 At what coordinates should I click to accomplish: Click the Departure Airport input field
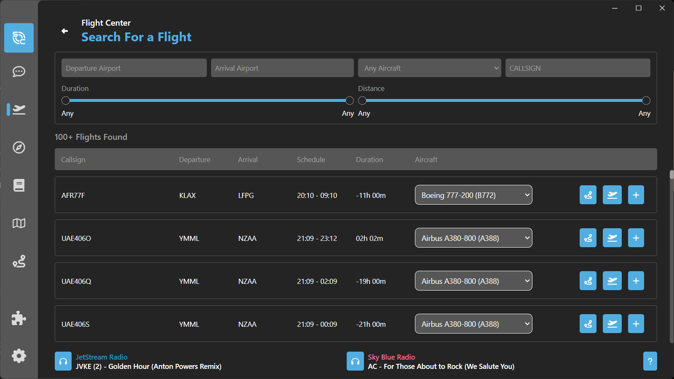(134, 68)
